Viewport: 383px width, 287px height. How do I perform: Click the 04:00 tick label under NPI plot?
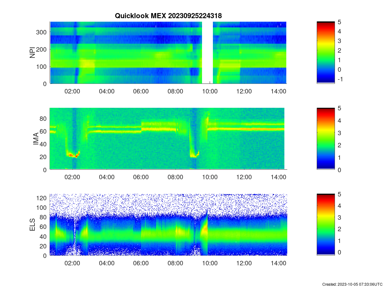point(107,91)
